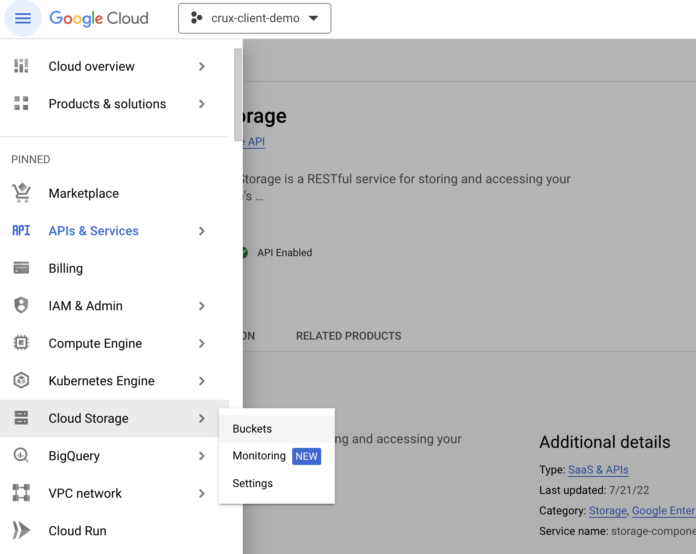The height and width of the screenshot is (554, 696).
Task: Select Monitoring in Cloud Storage submenu
Action: 277,456
